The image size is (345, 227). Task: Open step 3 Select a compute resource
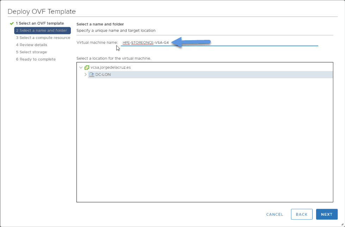(x=43, y=38)
